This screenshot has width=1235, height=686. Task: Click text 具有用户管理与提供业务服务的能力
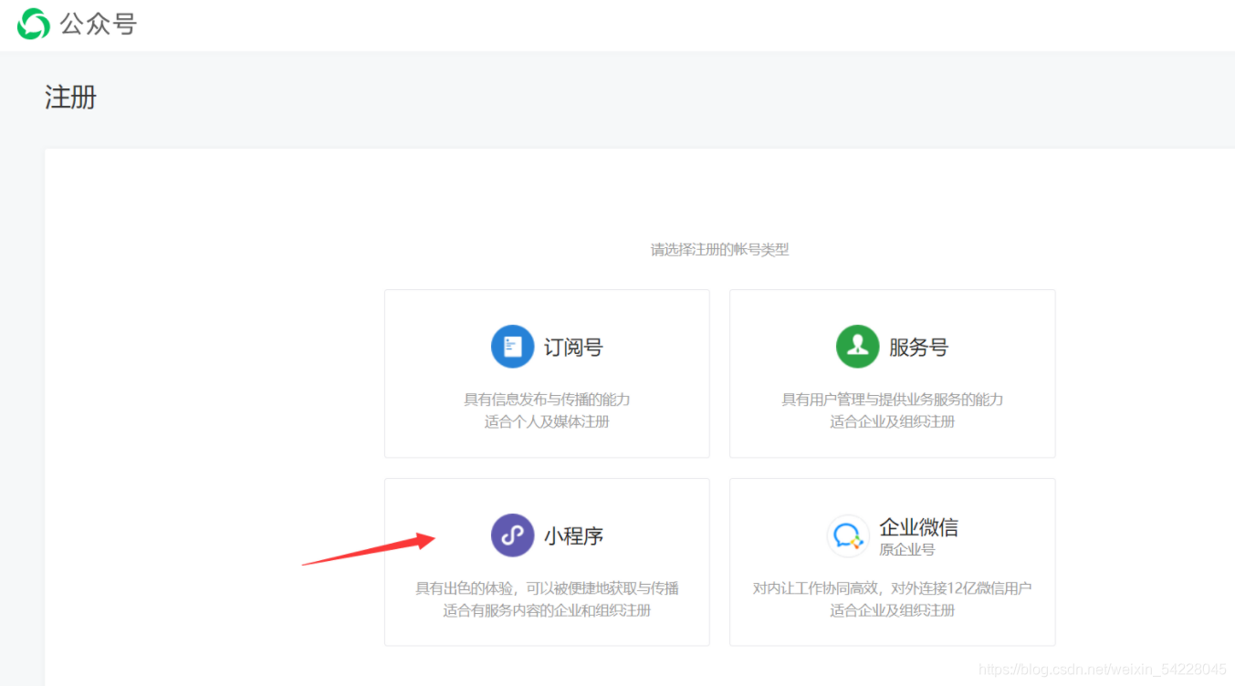(892, 400)
